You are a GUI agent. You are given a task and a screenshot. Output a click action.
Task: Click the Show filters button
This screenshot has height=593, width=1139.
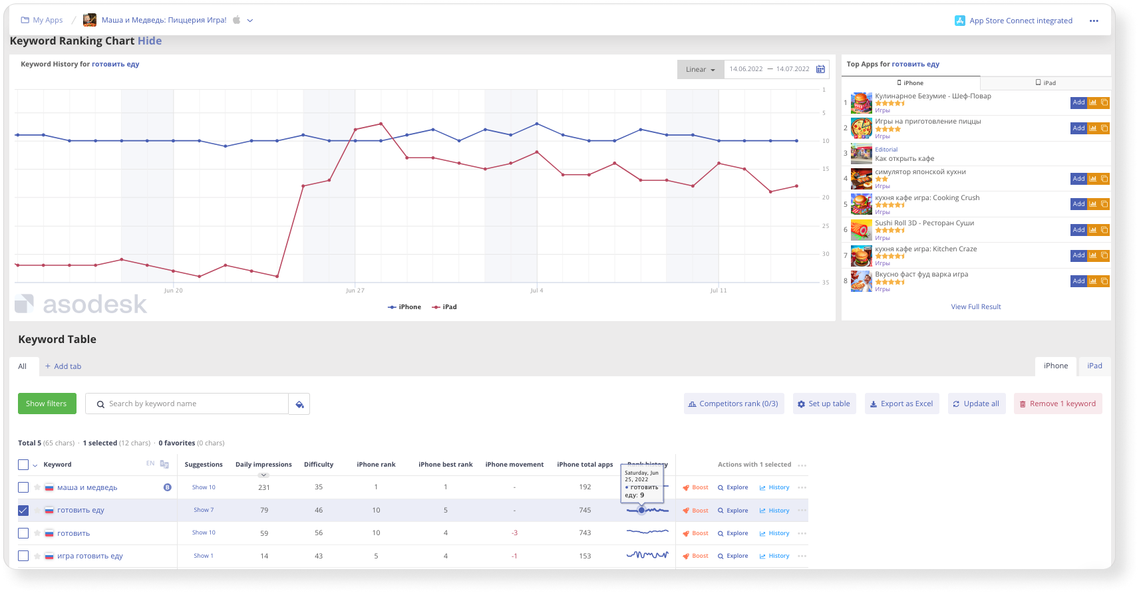pyautogui.click(x=47, y=404)
